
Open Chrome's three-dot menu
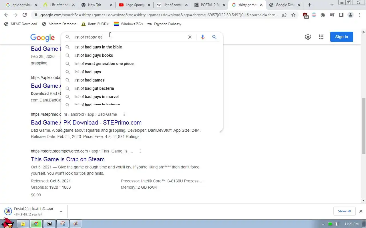(360, 15)
